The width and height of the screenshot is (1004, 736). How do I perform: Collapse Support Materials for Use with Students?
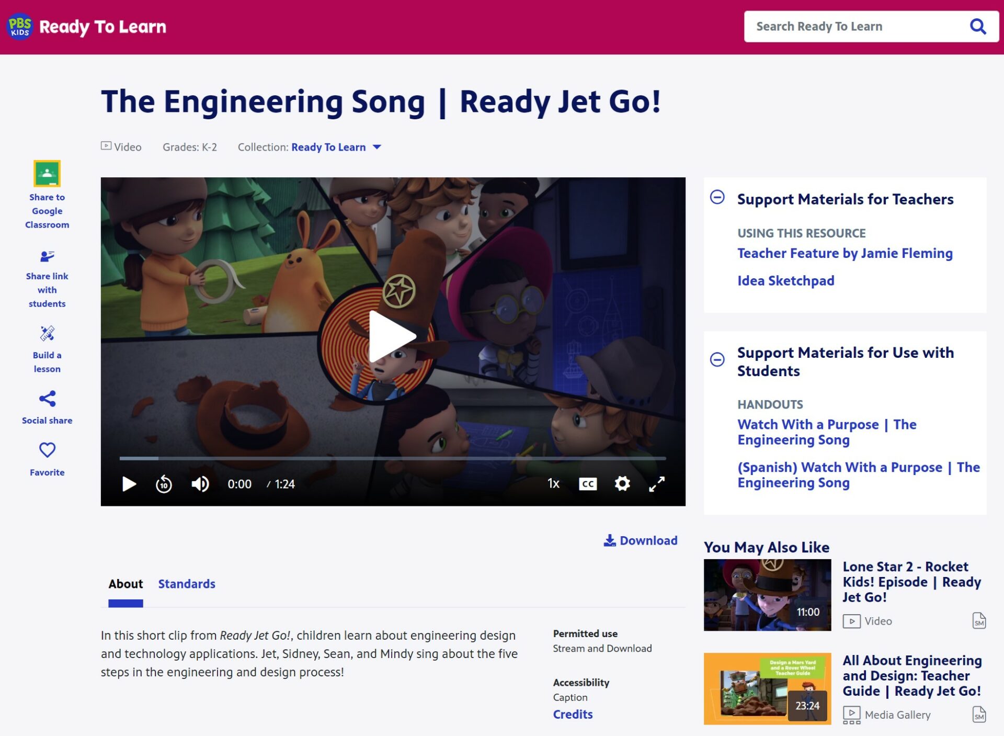pyautogui.click(x=717, y=359)
